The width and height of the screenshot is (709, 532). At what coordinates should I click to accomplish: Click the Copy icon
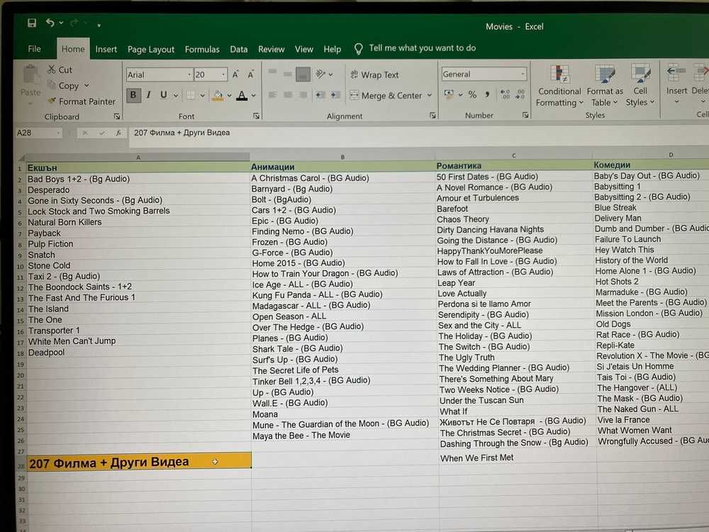[x=52, y=85]
